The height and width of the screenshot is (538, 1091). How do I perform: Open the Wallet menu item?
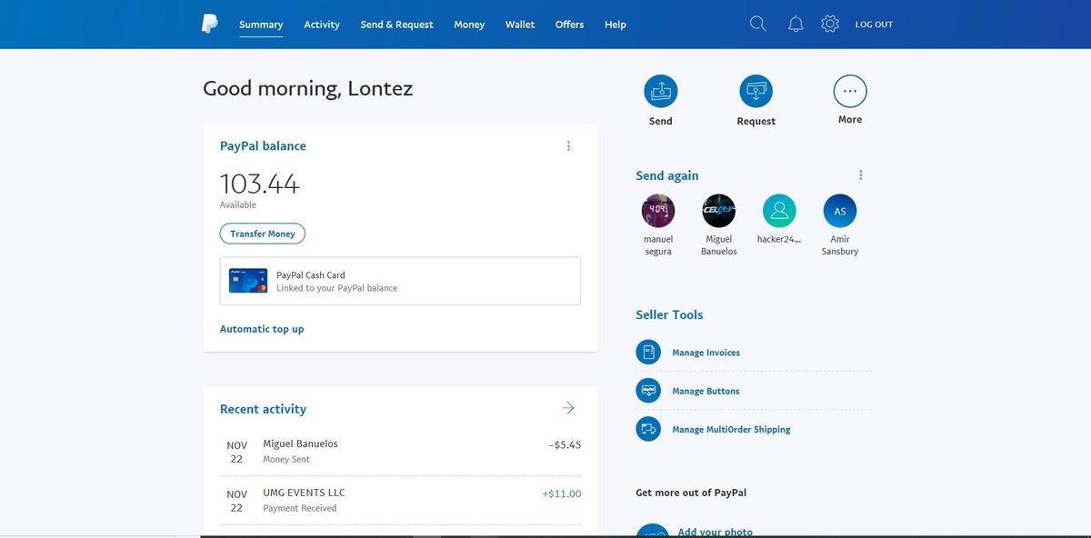point(519,25)
